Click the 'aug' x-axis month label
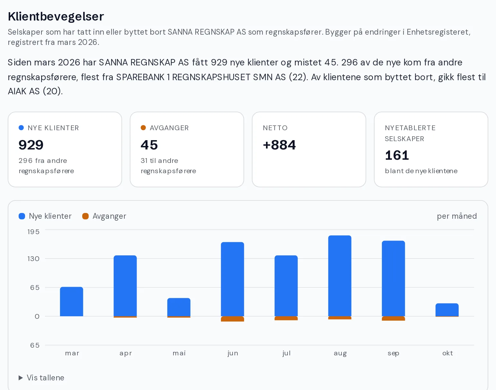The image size is (496, 390). coord(340,353)
